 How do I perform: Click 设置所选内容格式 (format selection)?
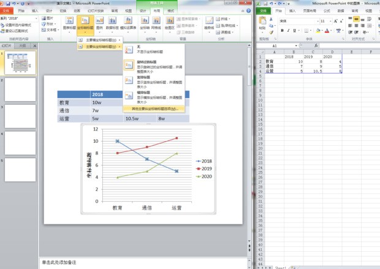coord(16,25)
